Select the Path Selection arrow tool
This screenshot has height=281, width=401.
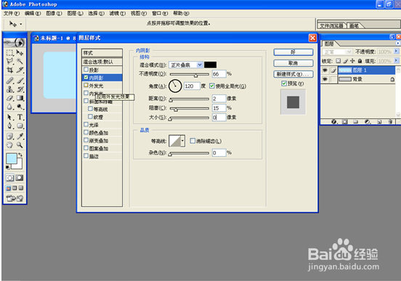(x=9, y=118)
